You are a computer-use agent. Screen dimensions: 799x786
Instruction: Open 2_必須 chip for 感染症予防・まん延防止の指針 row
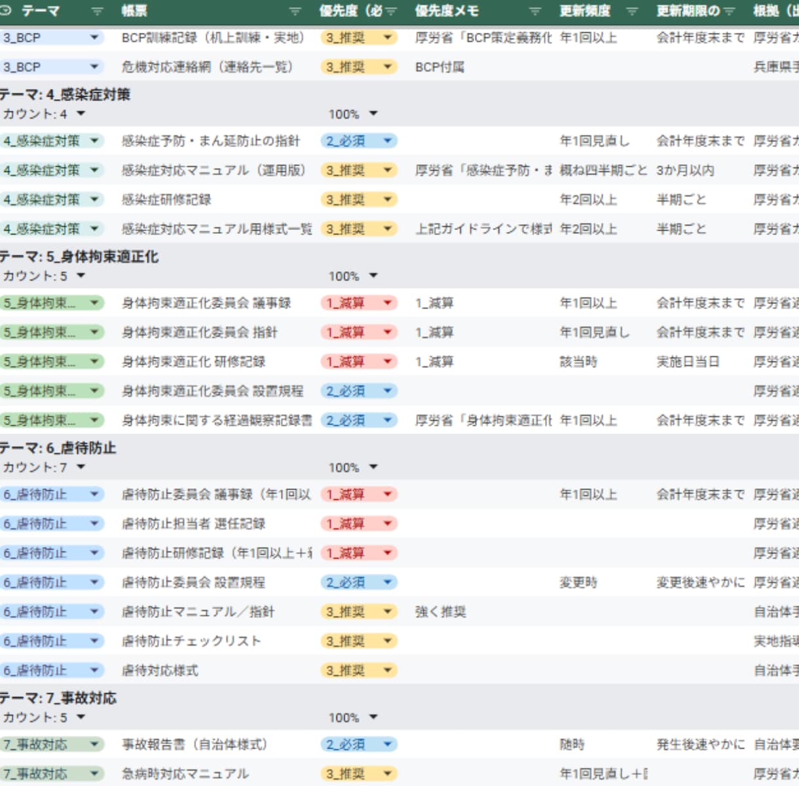pos(359,141)
